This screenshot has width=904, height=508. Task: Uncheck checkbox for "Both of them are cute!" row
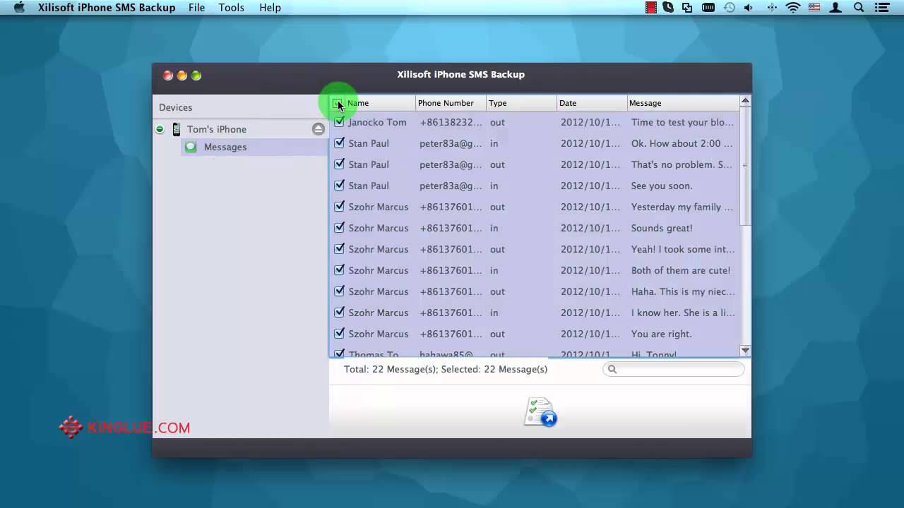click(x=339, y=270)
